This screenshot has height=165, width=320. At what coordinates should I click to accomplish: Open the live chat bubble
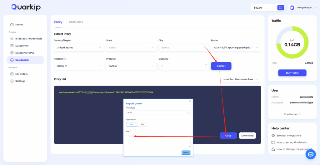pyautogui.click(x=311, y=154)
